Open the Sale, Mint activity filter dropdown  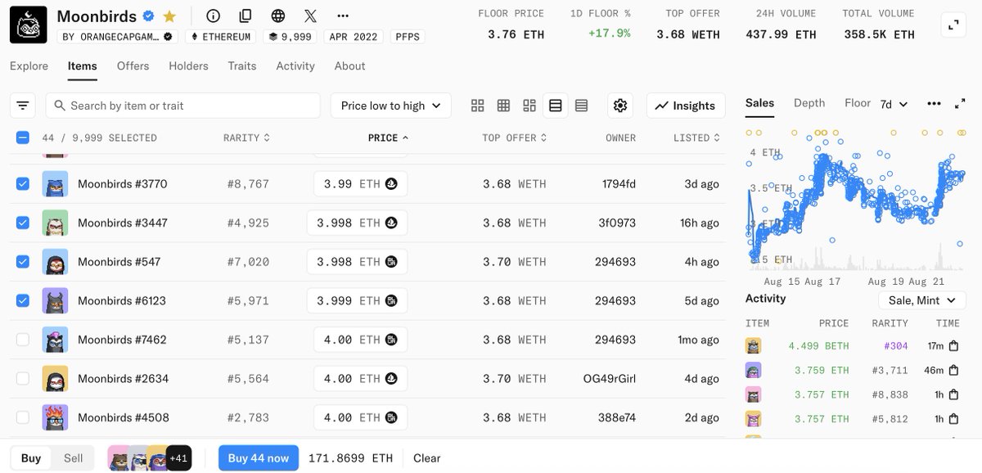(x=922, y=300)
